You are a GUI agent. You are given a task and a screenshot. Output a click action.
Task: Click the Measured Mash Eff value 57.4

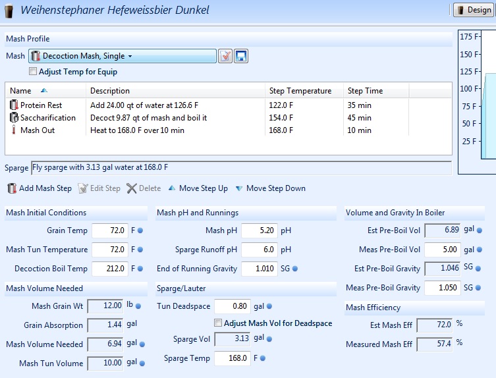click(x=435, y=344)
